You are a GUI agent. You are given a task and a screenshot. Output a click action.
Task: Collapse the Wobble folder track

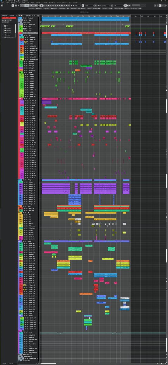(20, 315)
